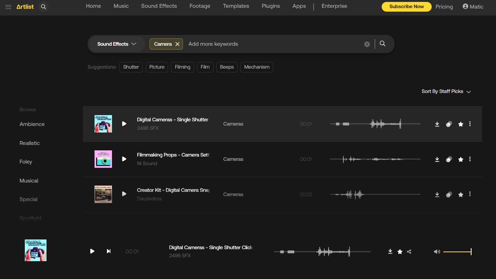Open the Digital Cameras album thumbnail in results
The image size is (496, 279).
(x=103, y=124)
